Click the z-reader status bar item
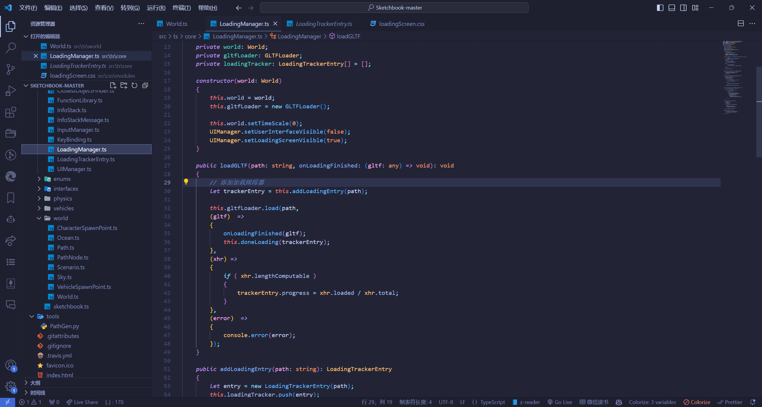The image size is (762, 407). click(x=526, y=402)
